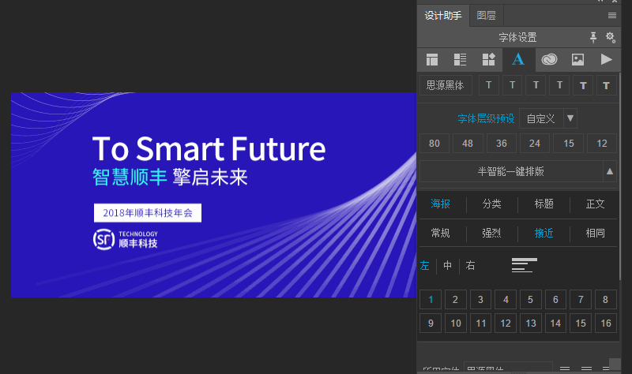This screenshot has height=374, width=632.
Task: Select the 正文 type option
Action: click(596, 204)
